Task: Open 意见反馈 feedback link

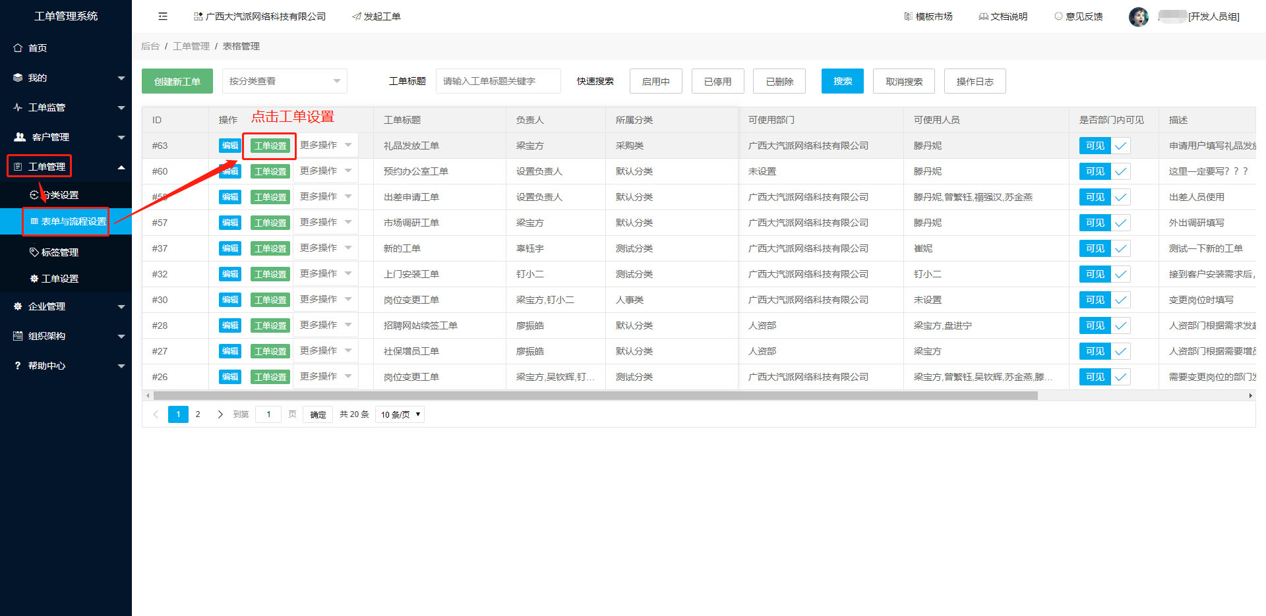Action: 1079,16
